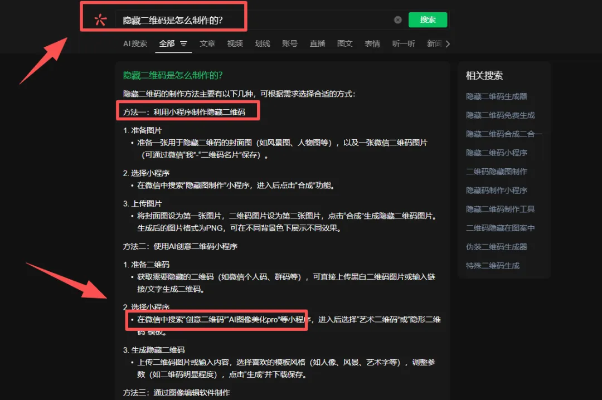602x400 pixels.
Task: Click the 相关搜索 panel heading
Action: pyautogui.click(x=484, y=76)
